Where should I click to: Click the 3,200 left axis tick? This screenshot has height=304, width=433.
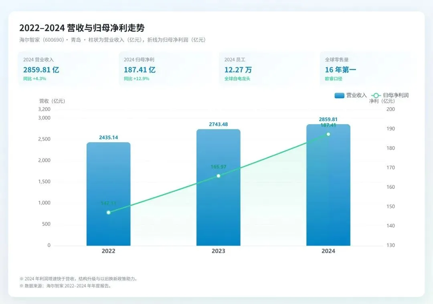(x=44, y=109)
